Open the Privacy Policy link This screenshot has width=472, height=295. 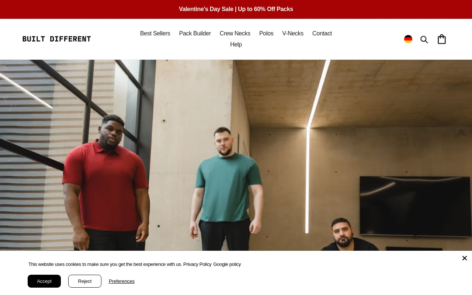[x=197, y=264]
